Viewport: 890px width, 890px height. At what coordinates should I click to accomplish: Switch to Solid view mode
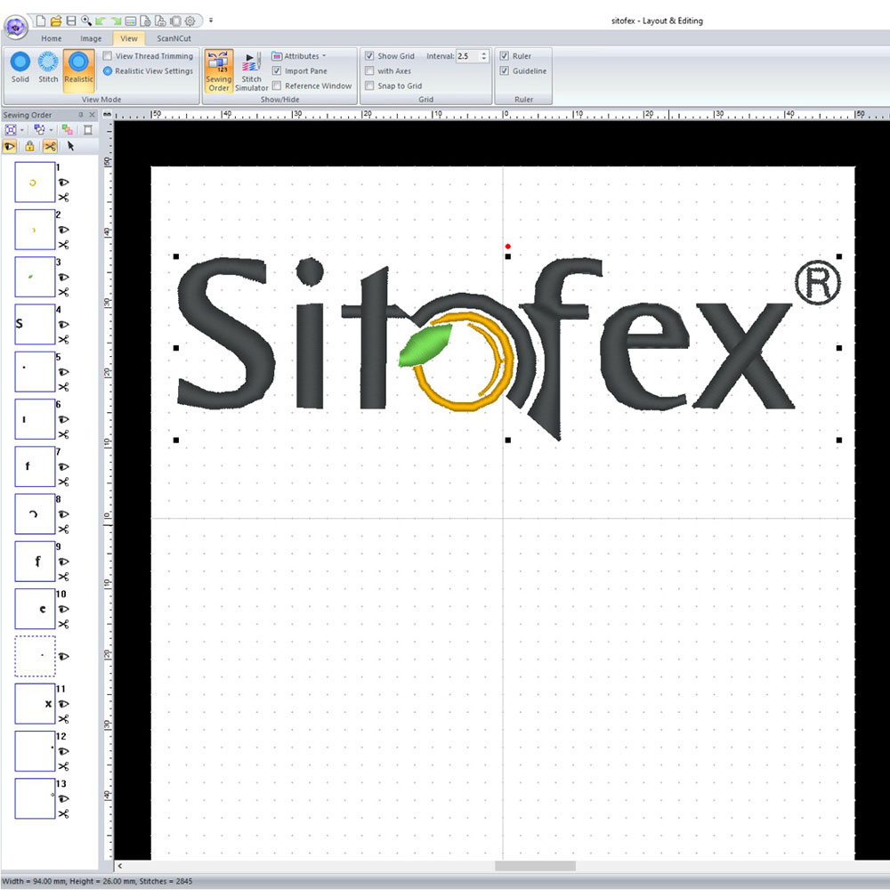20,69
